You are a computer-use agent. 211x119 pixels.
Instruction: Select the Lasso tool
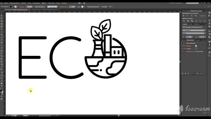[x=1, y=21]
